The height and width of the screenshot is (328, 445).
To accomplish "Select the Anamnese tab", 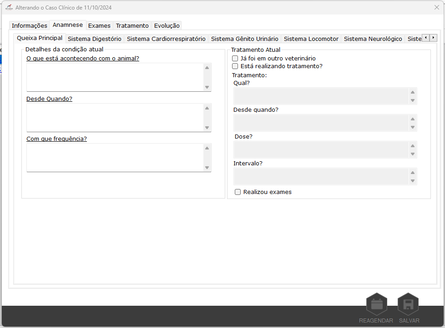I will [x=67, y=25].
